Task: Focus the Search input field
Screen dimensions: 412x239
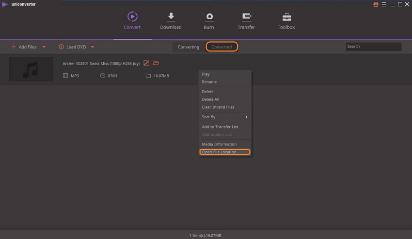Action: tap(373, 47)
